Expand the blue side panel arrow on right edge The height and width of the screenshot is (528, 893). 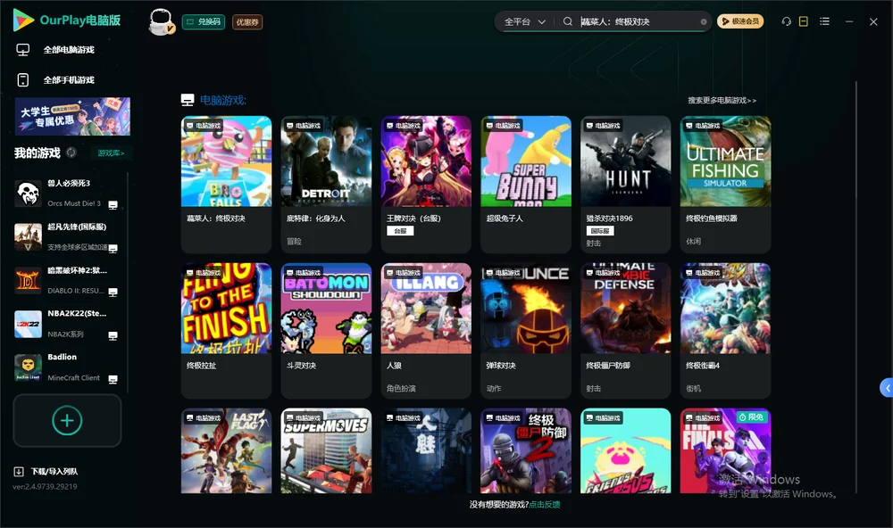(887, 388)
